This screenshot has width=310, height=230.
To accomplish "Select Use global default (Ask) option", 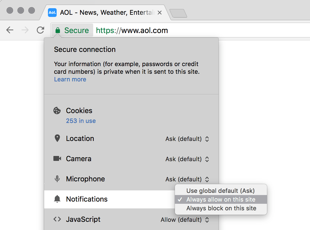I will point(220,191).
